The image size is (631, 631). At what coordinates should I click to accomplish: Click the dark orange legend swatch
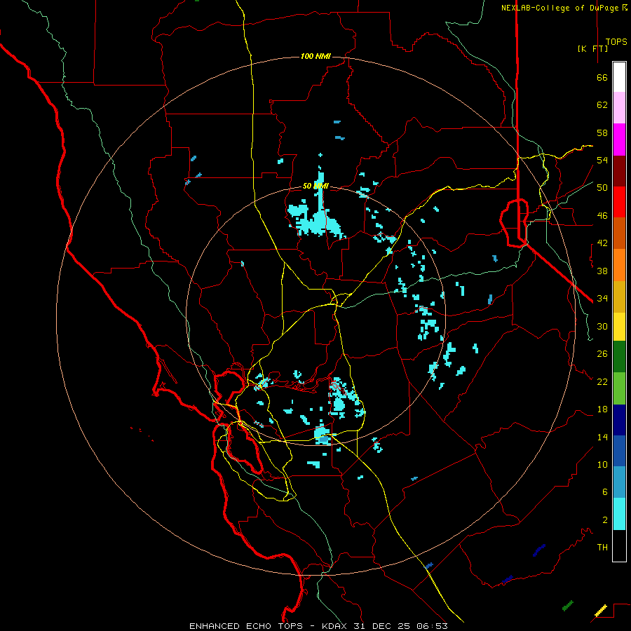click(619, 233)
